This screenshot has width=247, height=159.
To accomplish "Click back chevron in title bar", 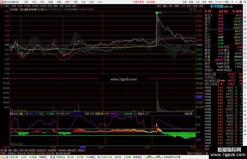I will pyautogui.click(x=233, y=2).
